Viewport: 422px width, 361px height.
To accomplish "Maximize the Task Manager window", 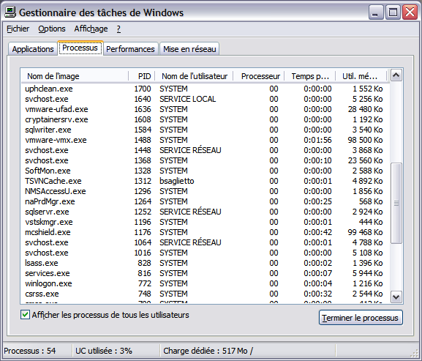I will point(393,12).
